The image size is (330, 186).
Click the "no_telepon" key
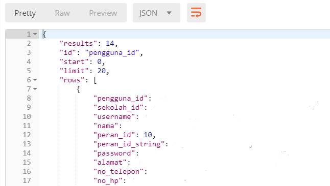(x=119, y=172)
